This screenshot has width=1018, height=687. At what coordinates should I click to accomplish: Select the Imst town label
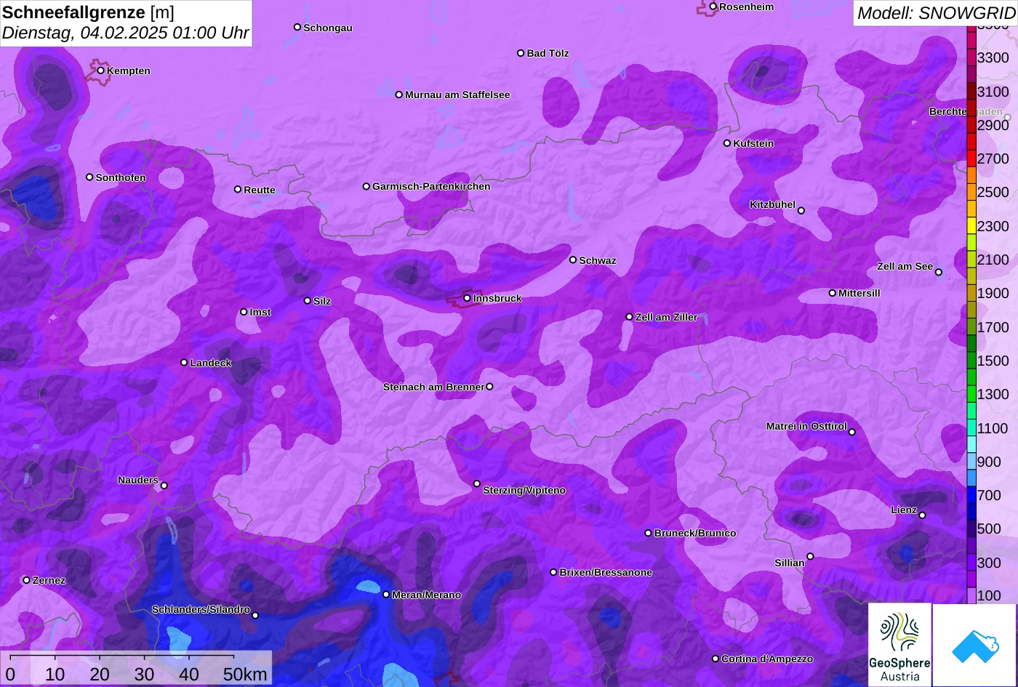260,313
